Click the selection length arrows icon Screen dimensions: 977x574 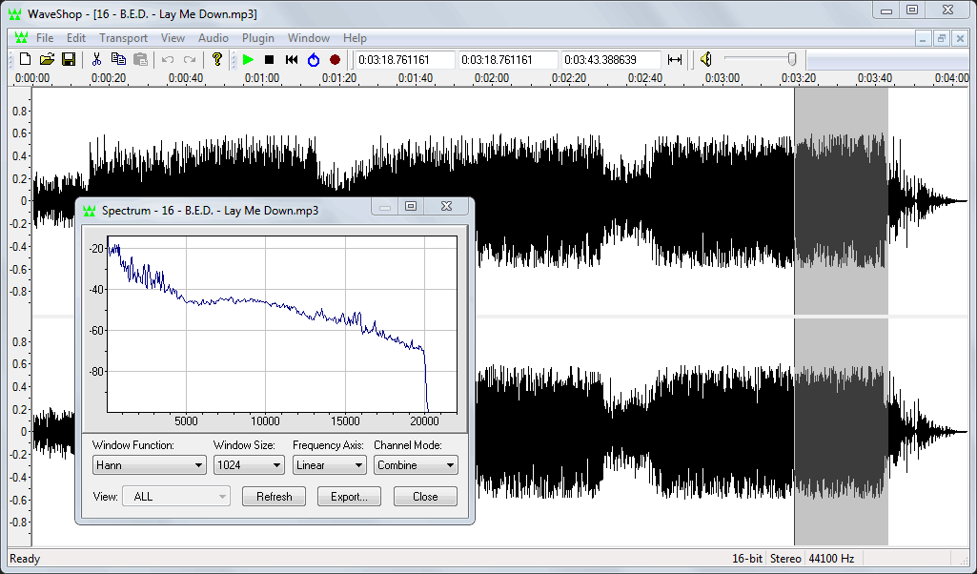point(674,59)
